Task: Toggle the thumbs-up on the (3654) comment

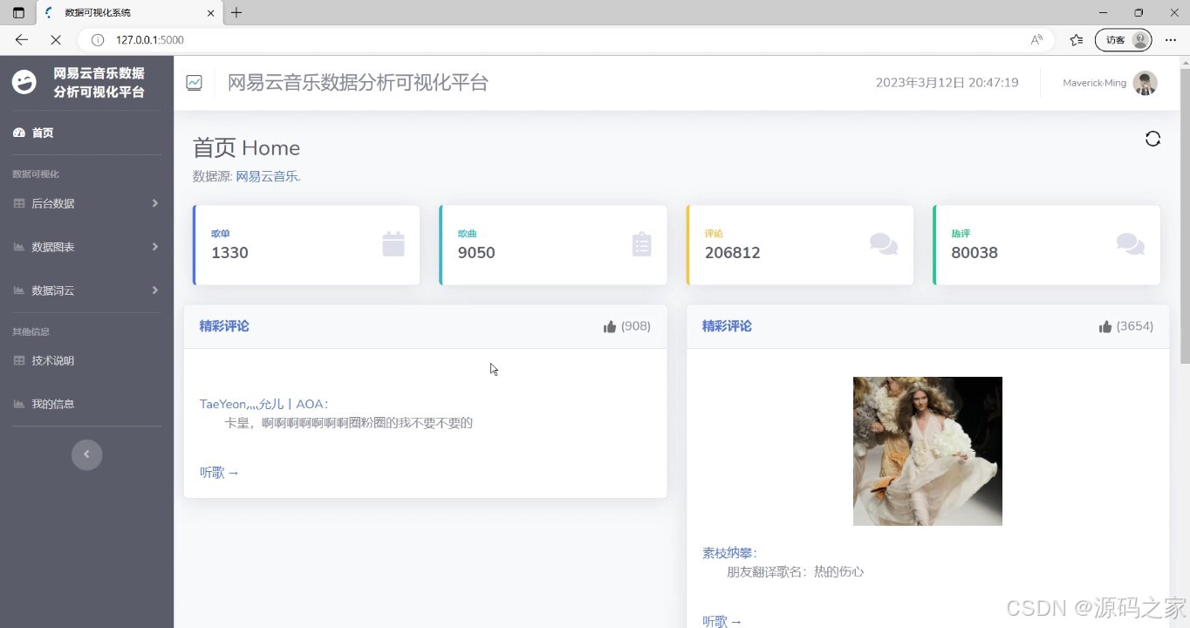Action: coord(1104,325)
